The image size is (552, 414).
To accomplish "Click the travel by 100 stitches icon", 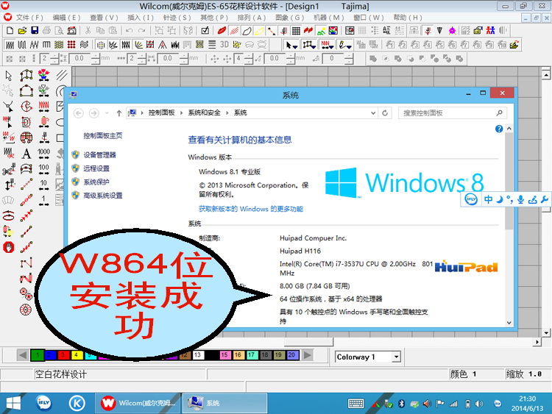I will 43,169.
